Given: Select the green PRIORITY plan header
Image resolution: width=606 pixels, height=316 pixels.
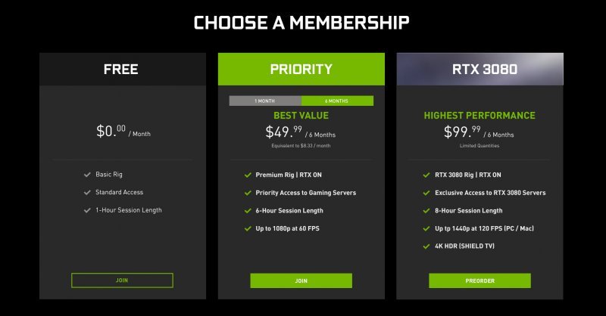Looking at the screenshot, I should click(x=301, y=70).
